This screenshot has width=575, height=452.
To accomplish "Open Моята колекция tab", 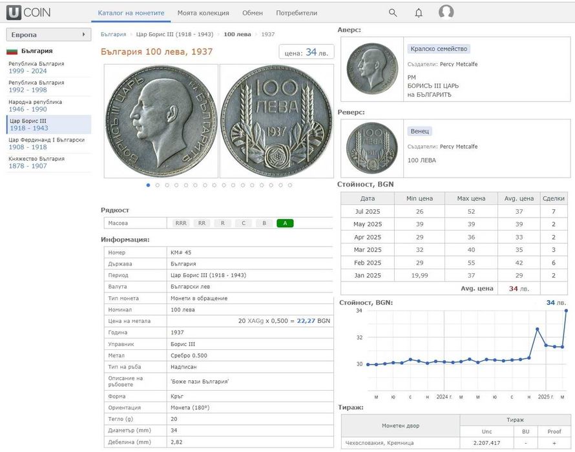I will tap(203, 13).
